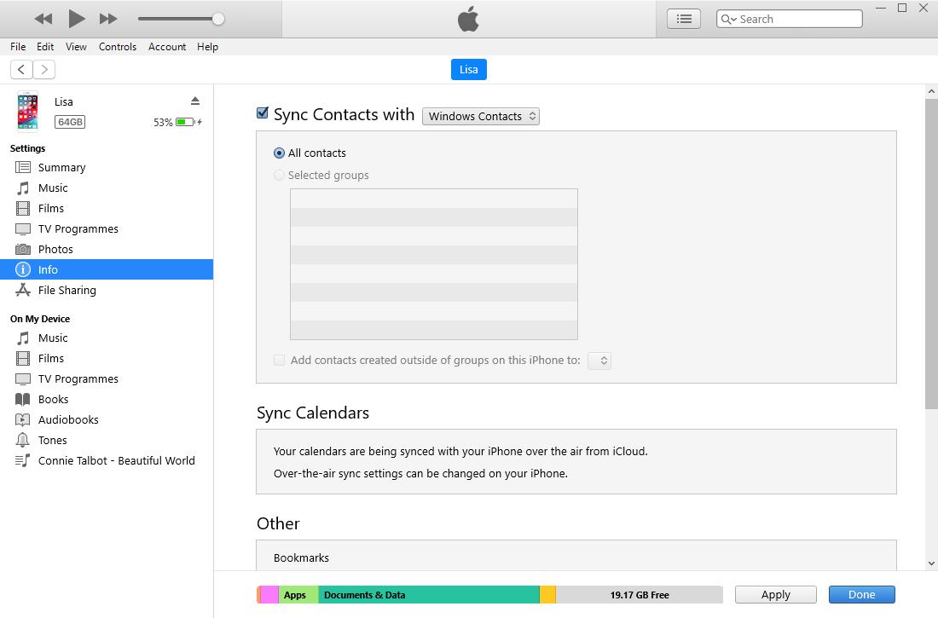938x618 pixels.
Task: Click the play button
Action: coord(76,18)
